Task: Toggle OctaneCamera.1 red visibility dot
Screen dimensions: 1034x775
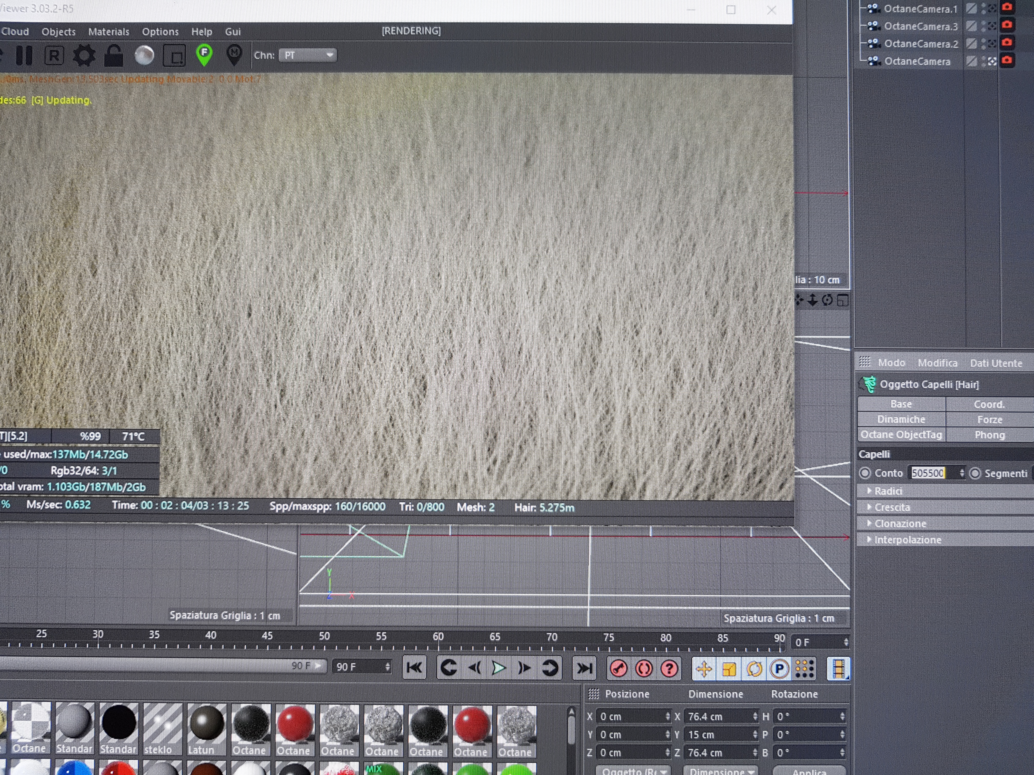Action: click(x=1007, y=7)
